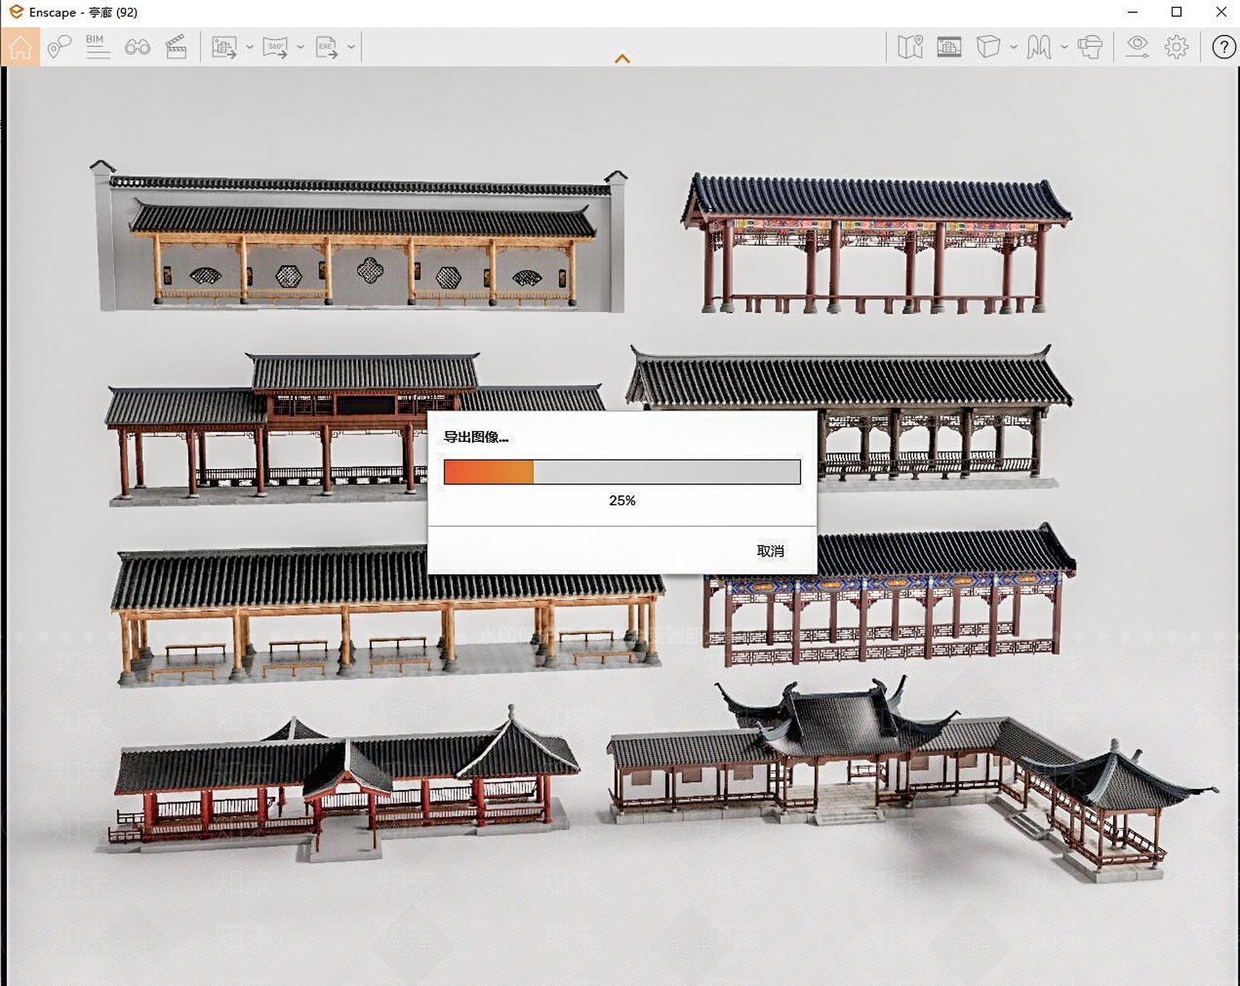Click 取消 to cancel export
Screen dimensions: 1240x986
point(770,551)
